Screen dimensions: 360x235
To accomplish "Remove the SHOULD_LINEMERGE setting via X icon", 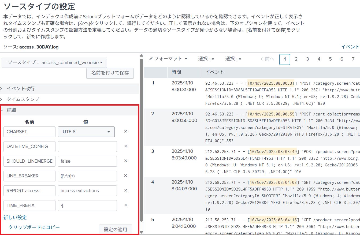I will (x=125, y=161).
